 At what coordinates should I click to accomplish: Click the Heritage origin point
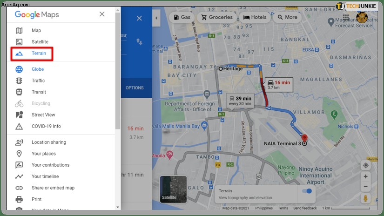coord(221,69)
